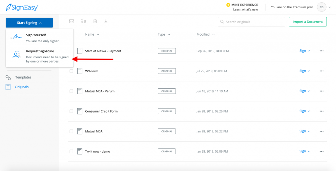Choose the Sign Yourself menu option
This screenshot has width=336, height=171.
40,38
